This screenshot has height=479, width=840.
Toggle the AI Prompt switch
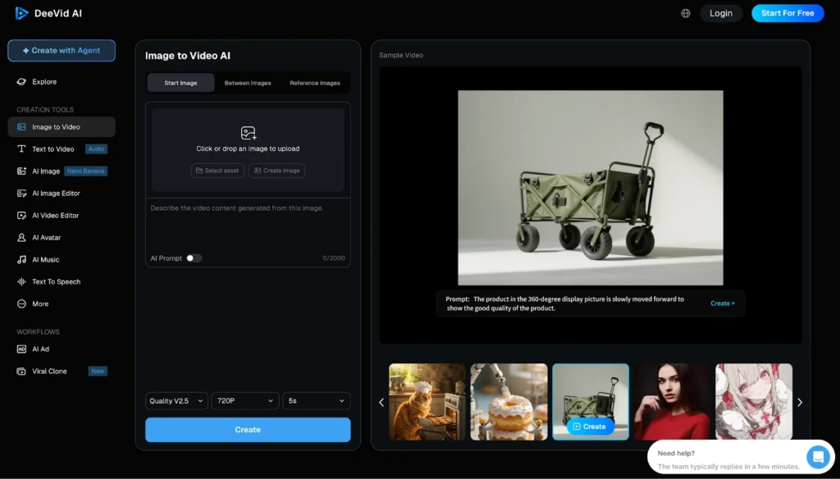click(194, 258)
